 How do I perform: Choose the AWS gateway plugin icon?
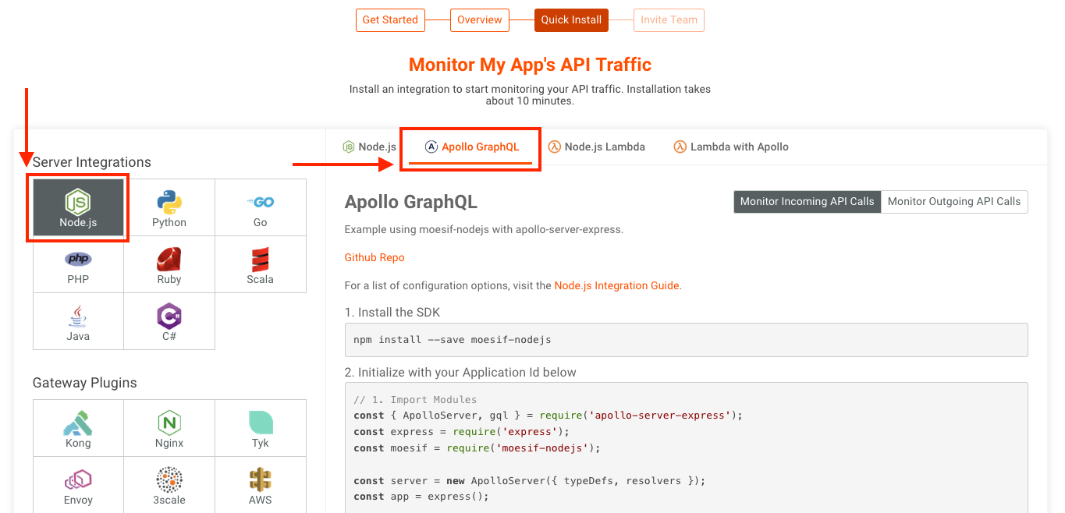click(260, 485)
